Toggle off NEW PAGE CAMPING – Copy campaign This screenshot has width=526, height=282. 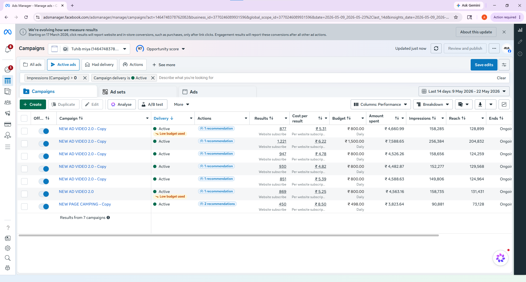click(x=44, y=207)
